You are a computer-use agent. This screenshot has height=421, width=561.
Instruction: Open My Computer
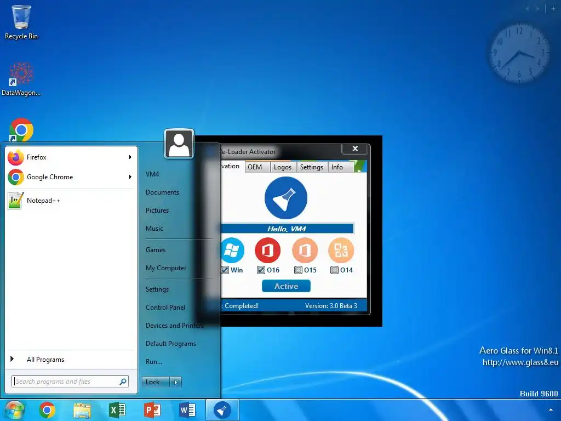coord(166,268)
